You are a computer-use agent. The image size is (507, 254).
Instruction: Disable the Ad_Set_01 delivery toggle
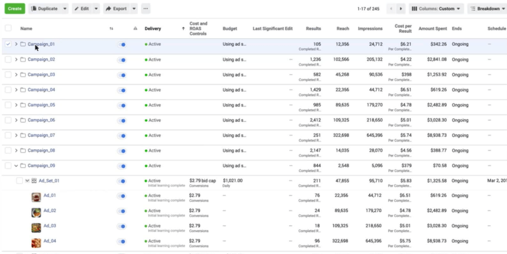click(121, 181)
